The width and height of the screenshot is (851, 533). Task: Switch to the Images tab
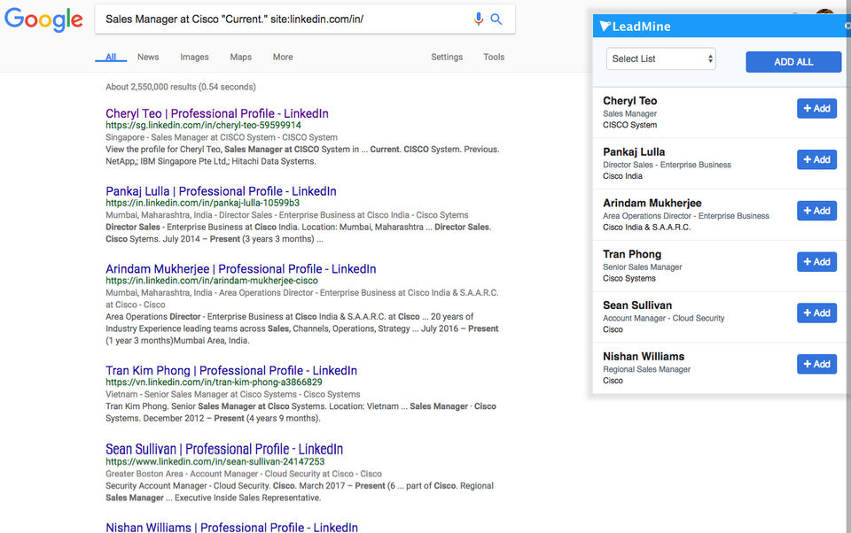[194, 57]
